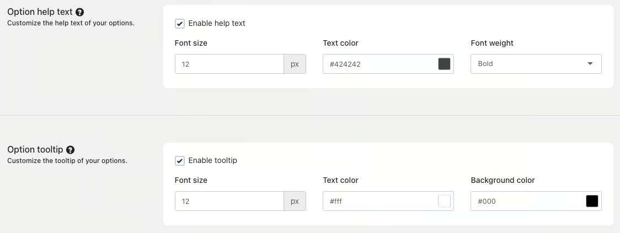
Task: Select the #000 background color field
Action: [x=527, y=202]
